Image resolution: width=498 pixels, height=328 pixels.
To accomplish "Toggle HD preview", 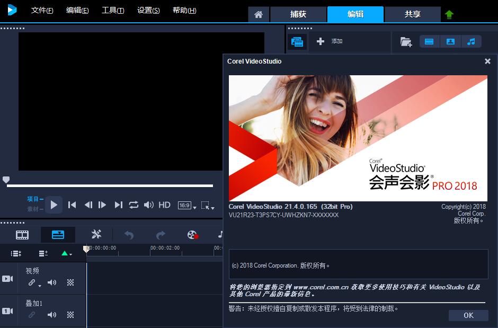I will pyautogui.click(x=165, y=205).
